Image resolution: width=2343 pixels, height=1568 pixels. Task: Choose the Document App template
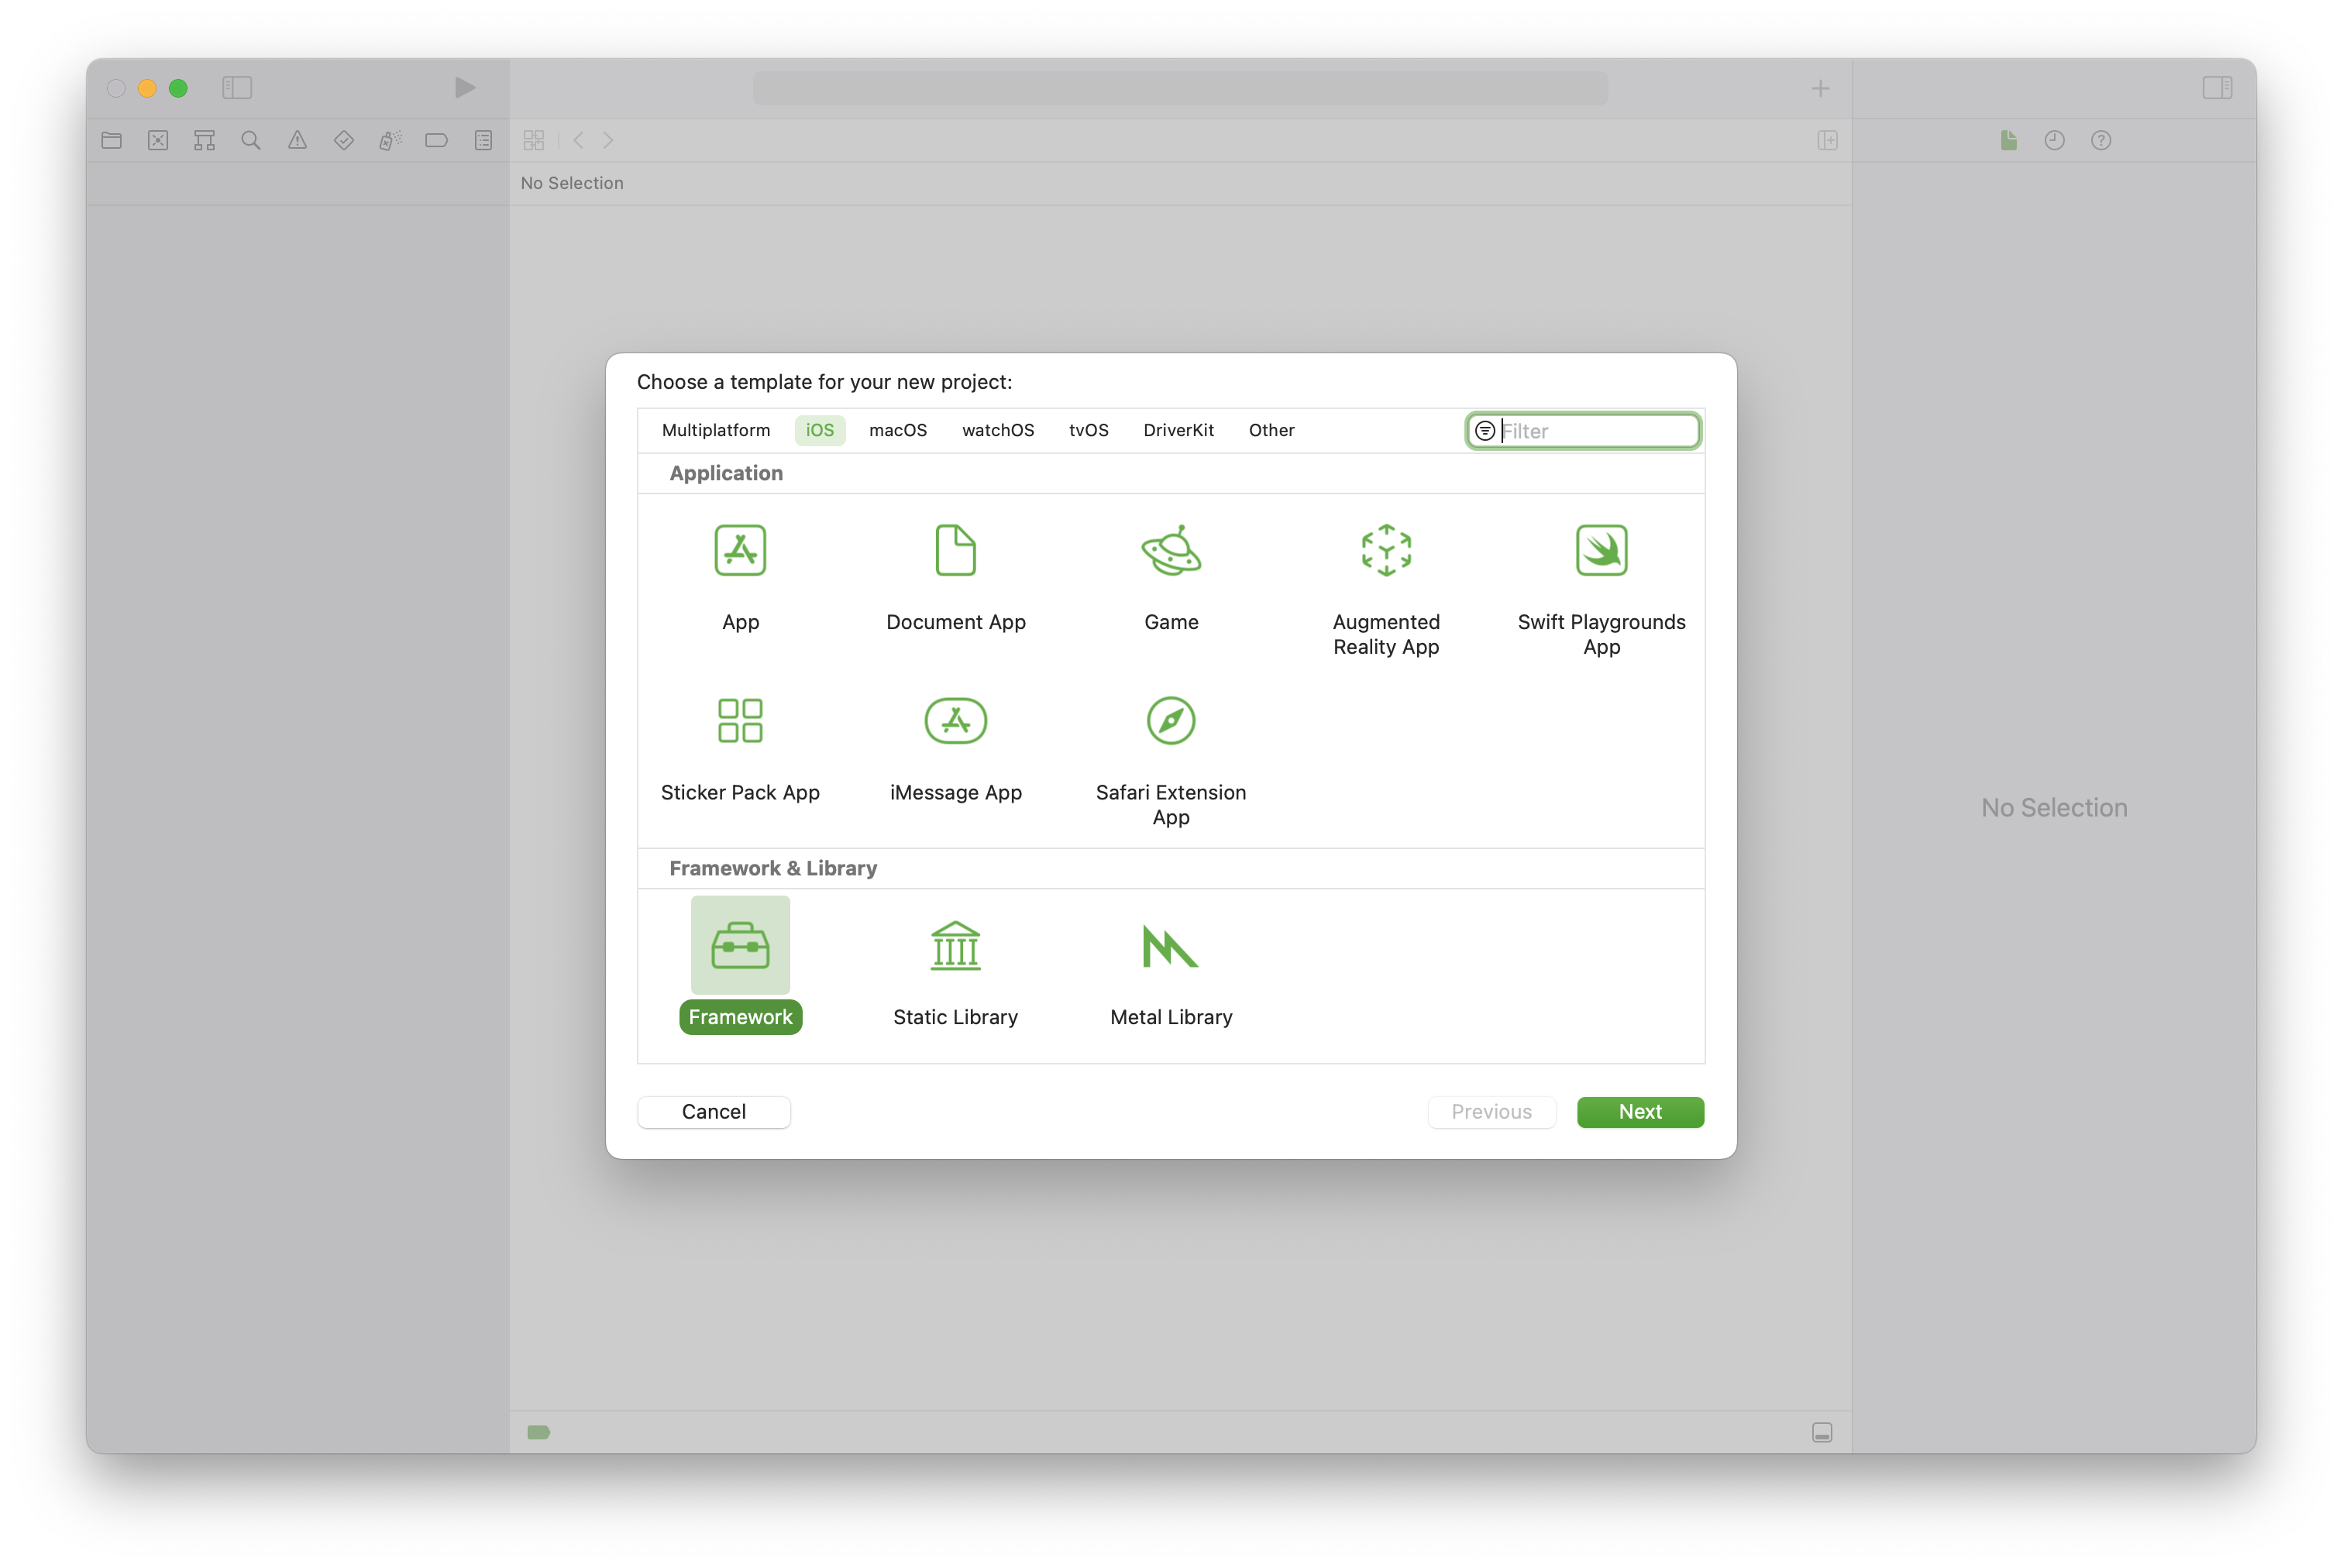[955, 551]
